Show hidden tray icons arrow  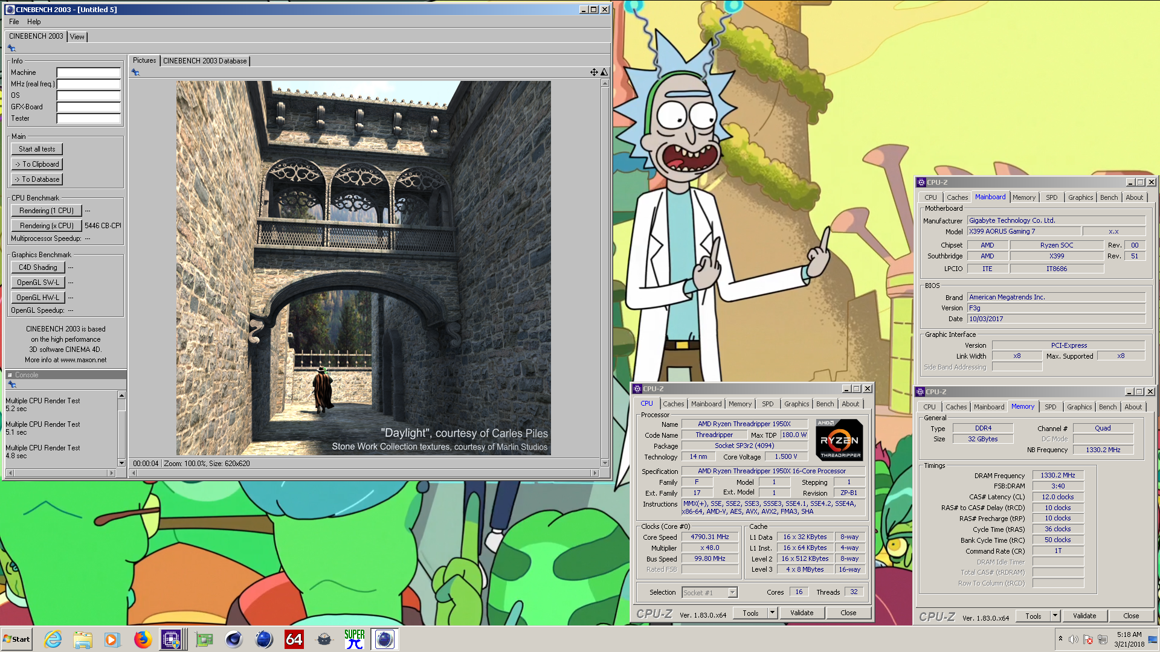pyautogui.click(x=1060, y=639)
